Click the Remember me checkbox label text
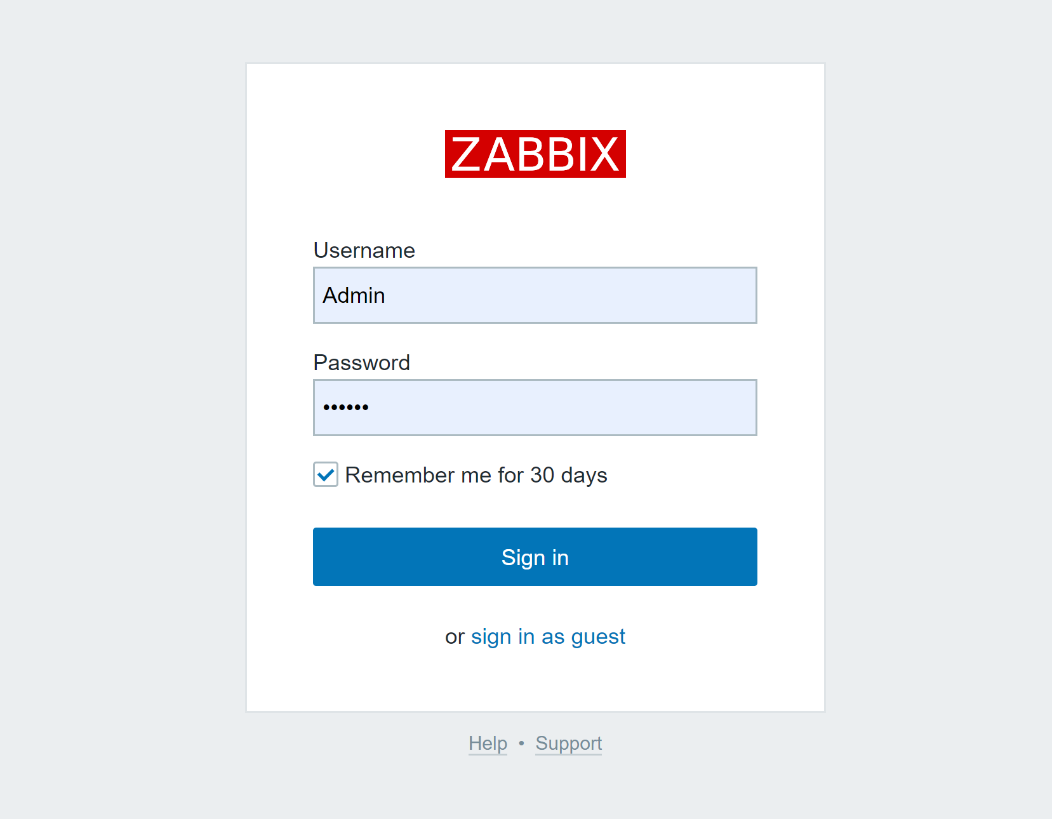Screen dimensions: 1052x819 point(476,475)
